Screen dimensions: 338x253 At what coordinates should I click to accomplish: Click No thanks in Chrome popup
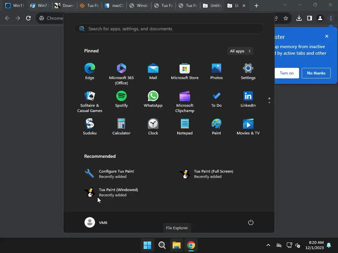coord(316,73)
